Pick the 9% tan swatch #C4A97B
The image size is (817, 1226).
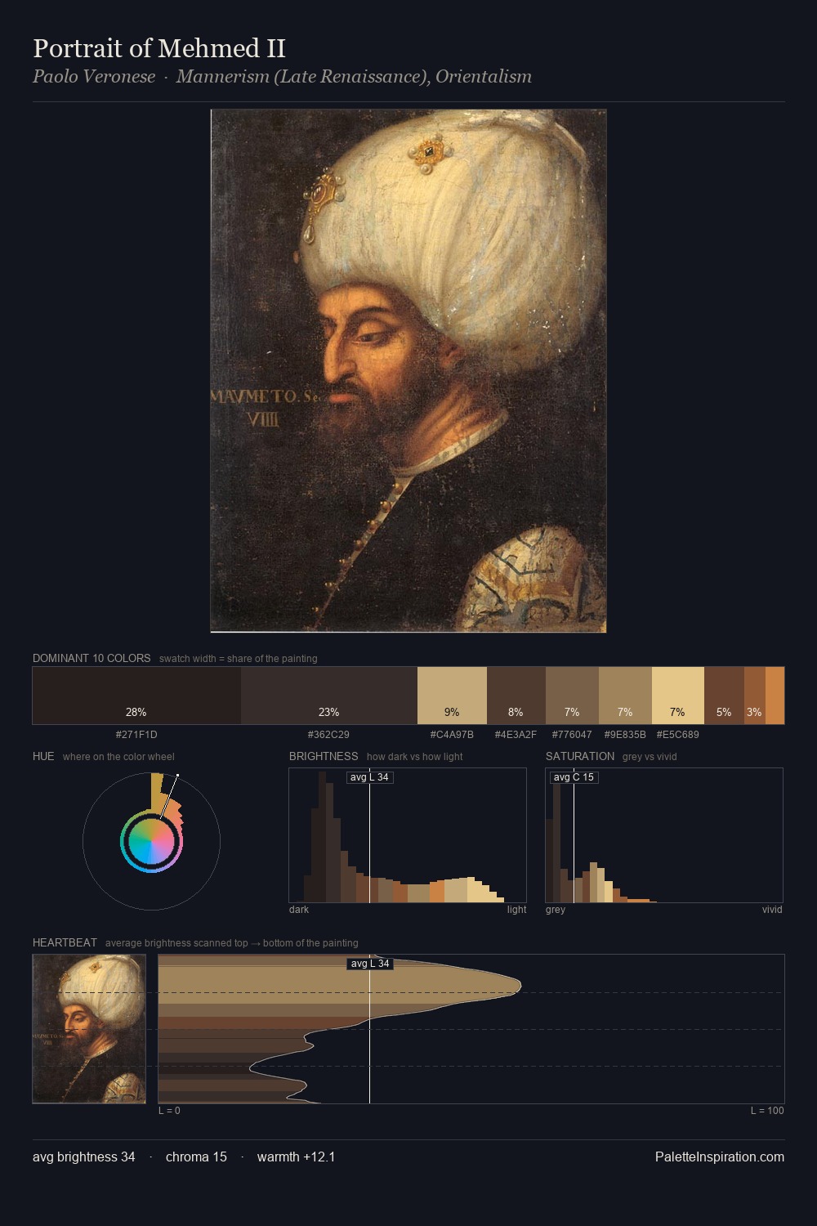coord(452,696)
